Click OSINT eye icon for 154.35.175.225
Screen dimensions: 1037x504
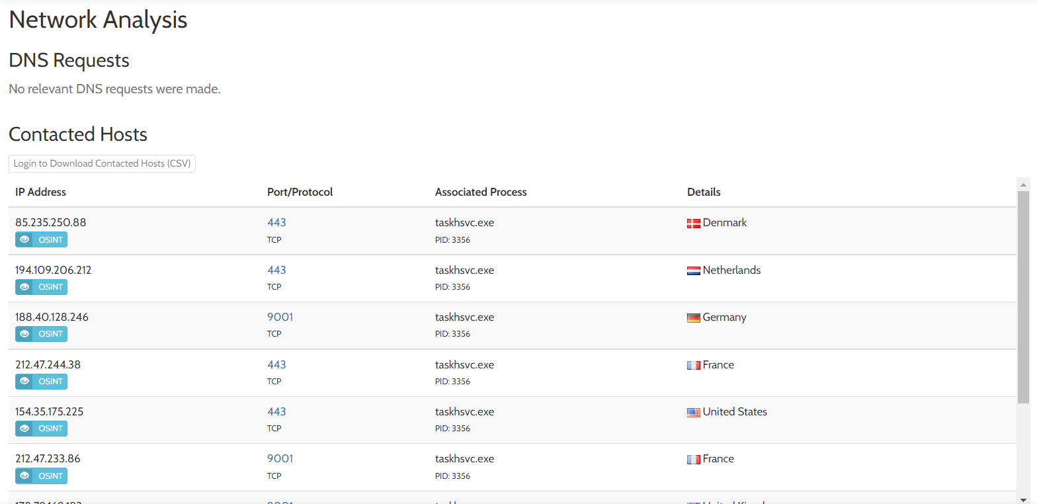point(24,429)
